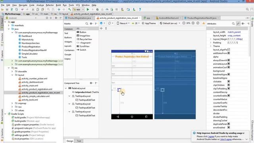
Task: Open the Android Studio help question-mark icon
Action: [140, 10]
